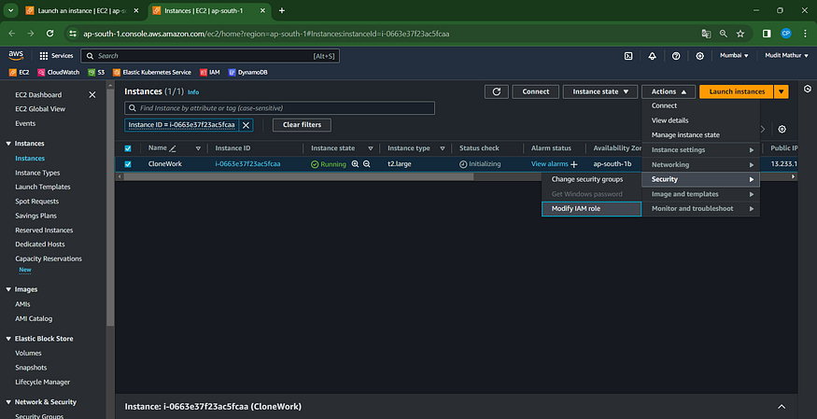Open Chrome three-dot menu
This screenshot has height=419, width=817.
805,34
